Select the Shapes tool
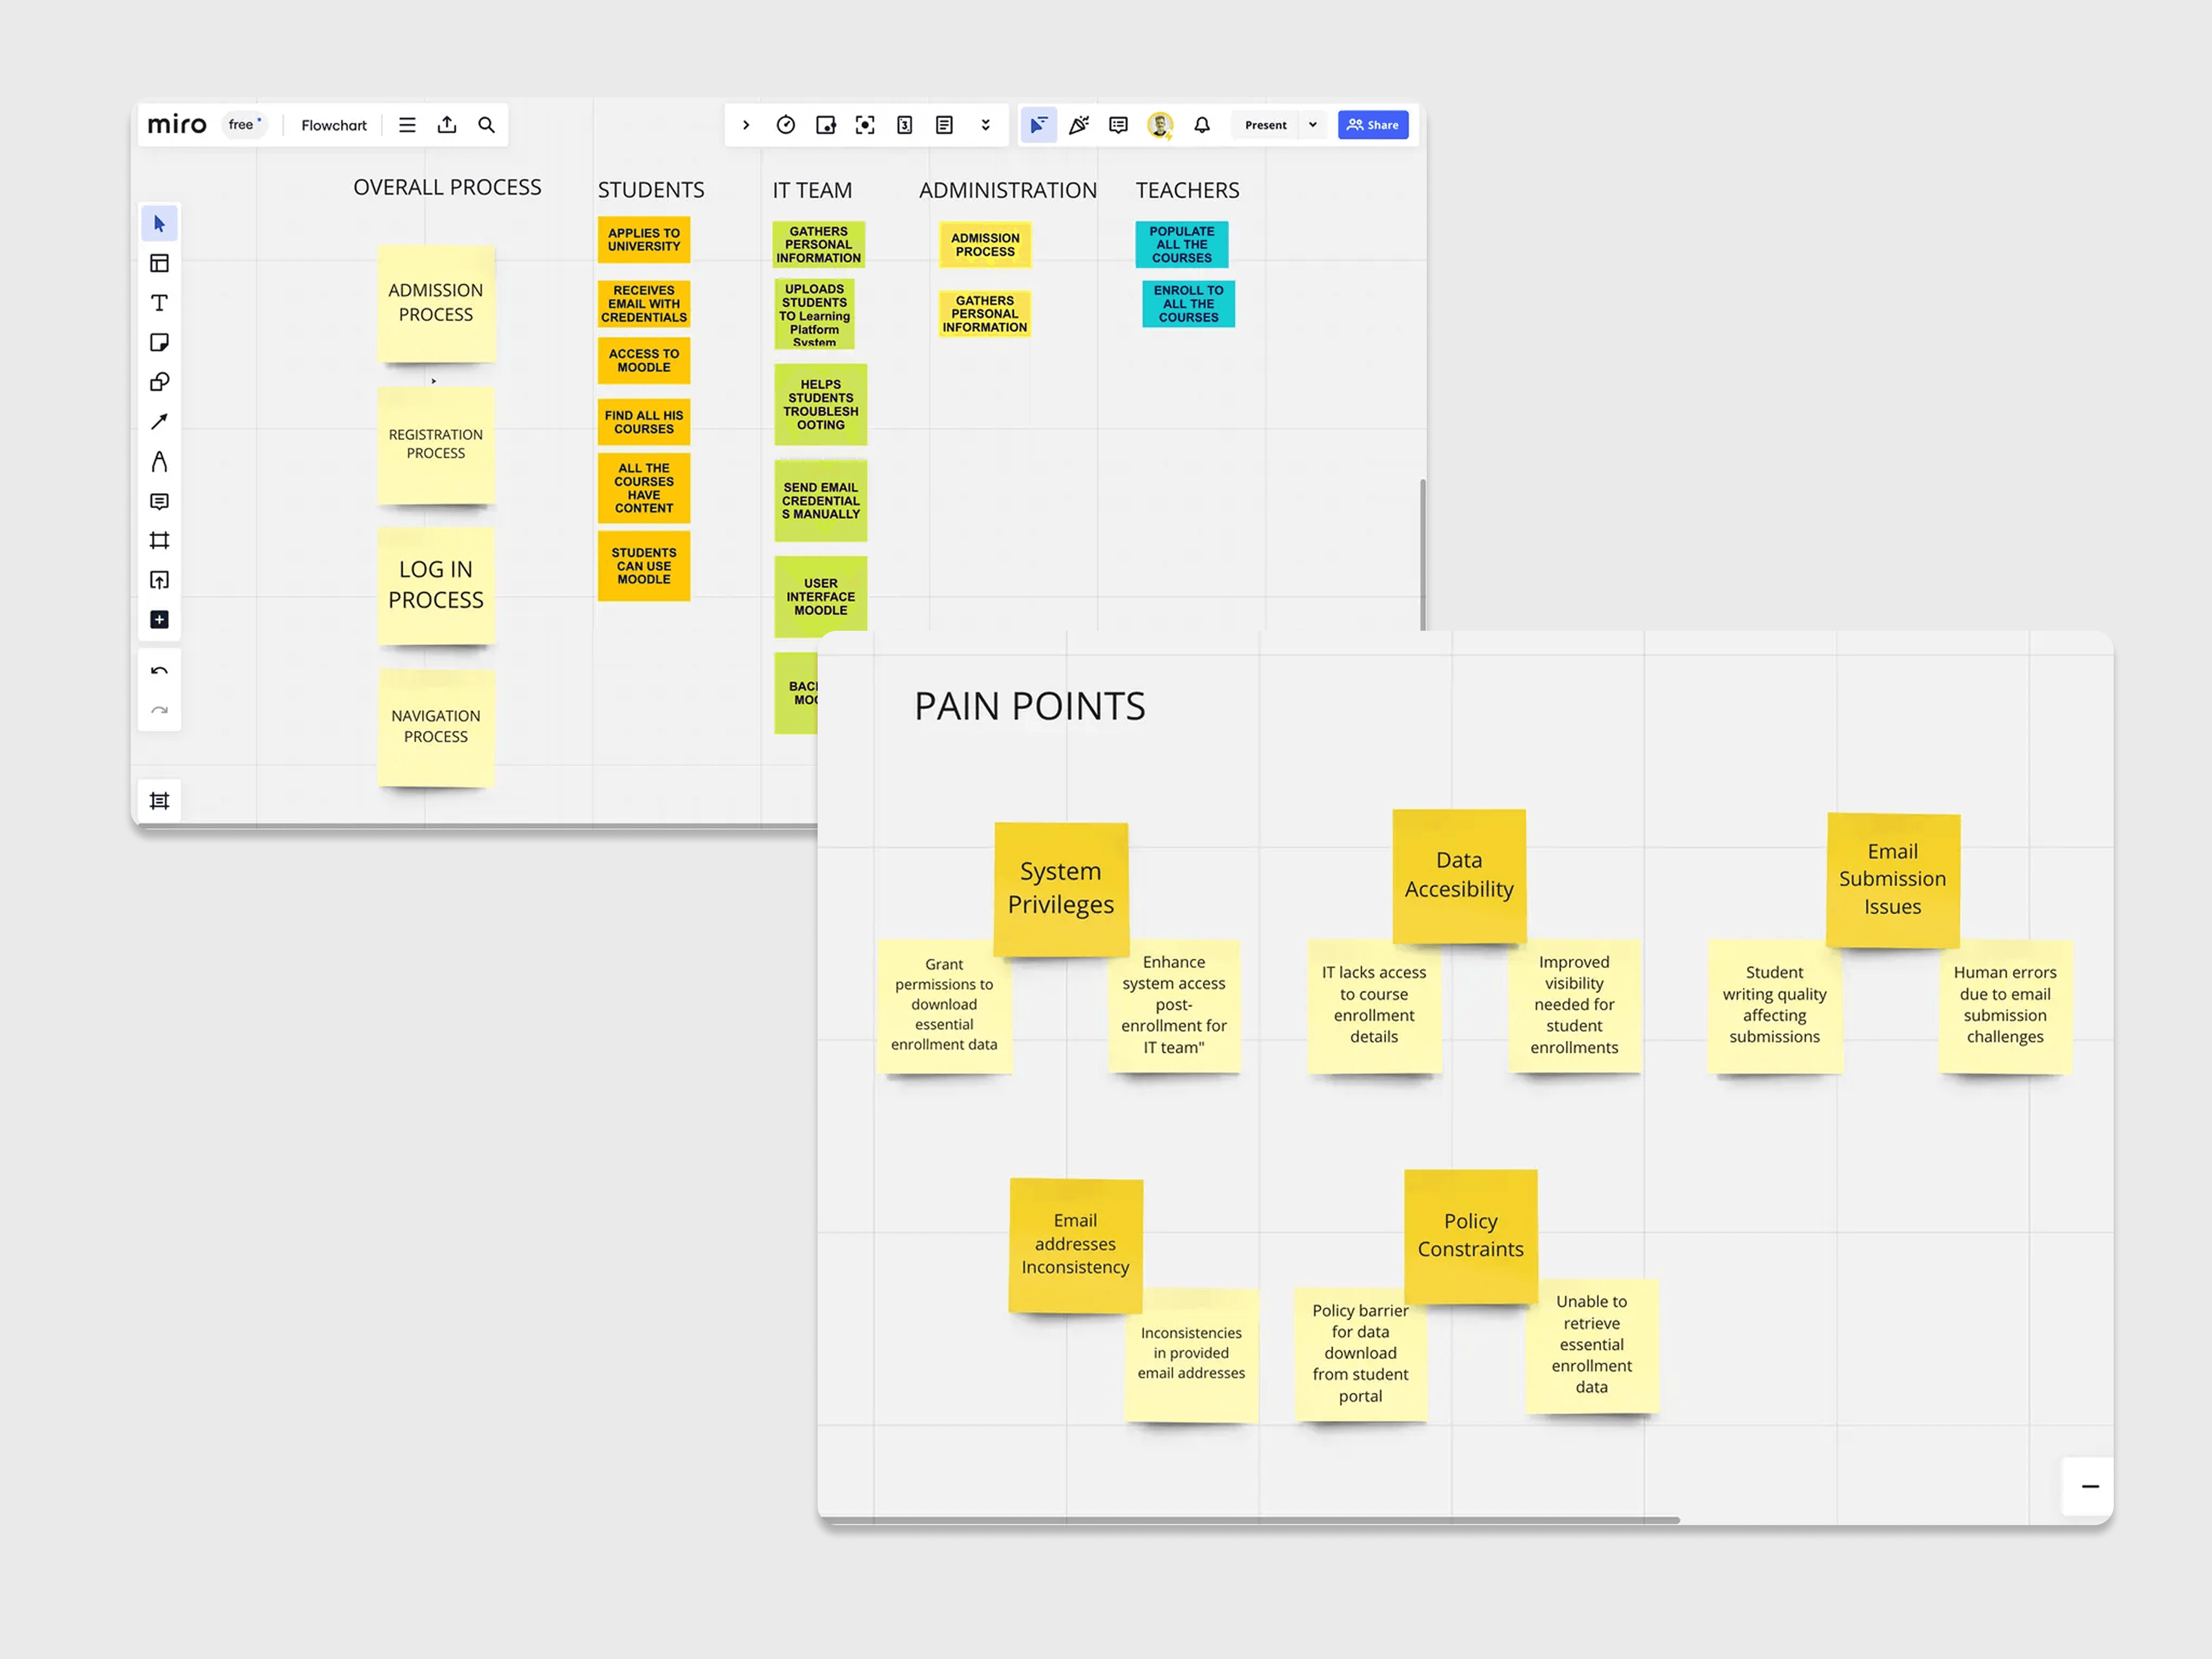The width and height of the screenshot is (2212, 1659). 159,382
